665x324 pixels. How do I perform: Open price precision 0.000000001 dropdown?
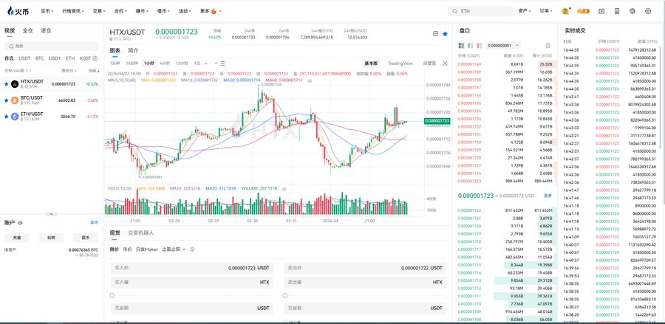click(503, 45)
